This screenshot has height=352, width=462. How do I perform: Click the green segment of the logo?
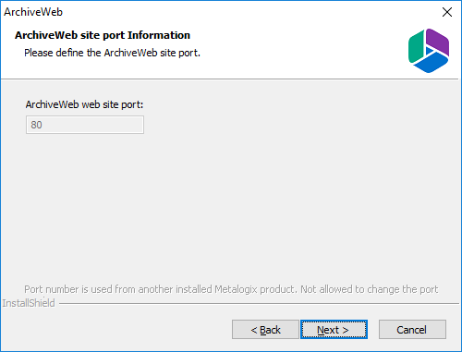[416, 48]
